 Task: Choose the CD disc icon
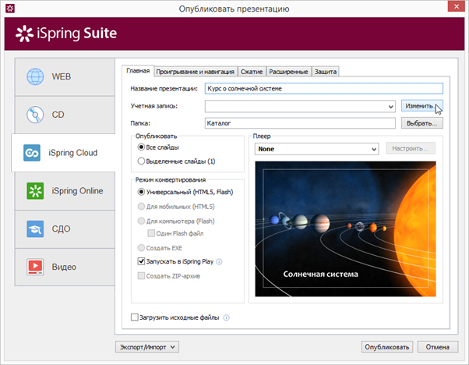(x=35, y=115)
